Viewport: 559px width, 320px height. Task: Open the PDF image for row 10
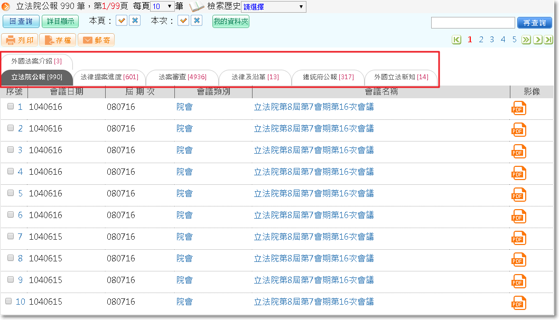click(x=518, y=303)
